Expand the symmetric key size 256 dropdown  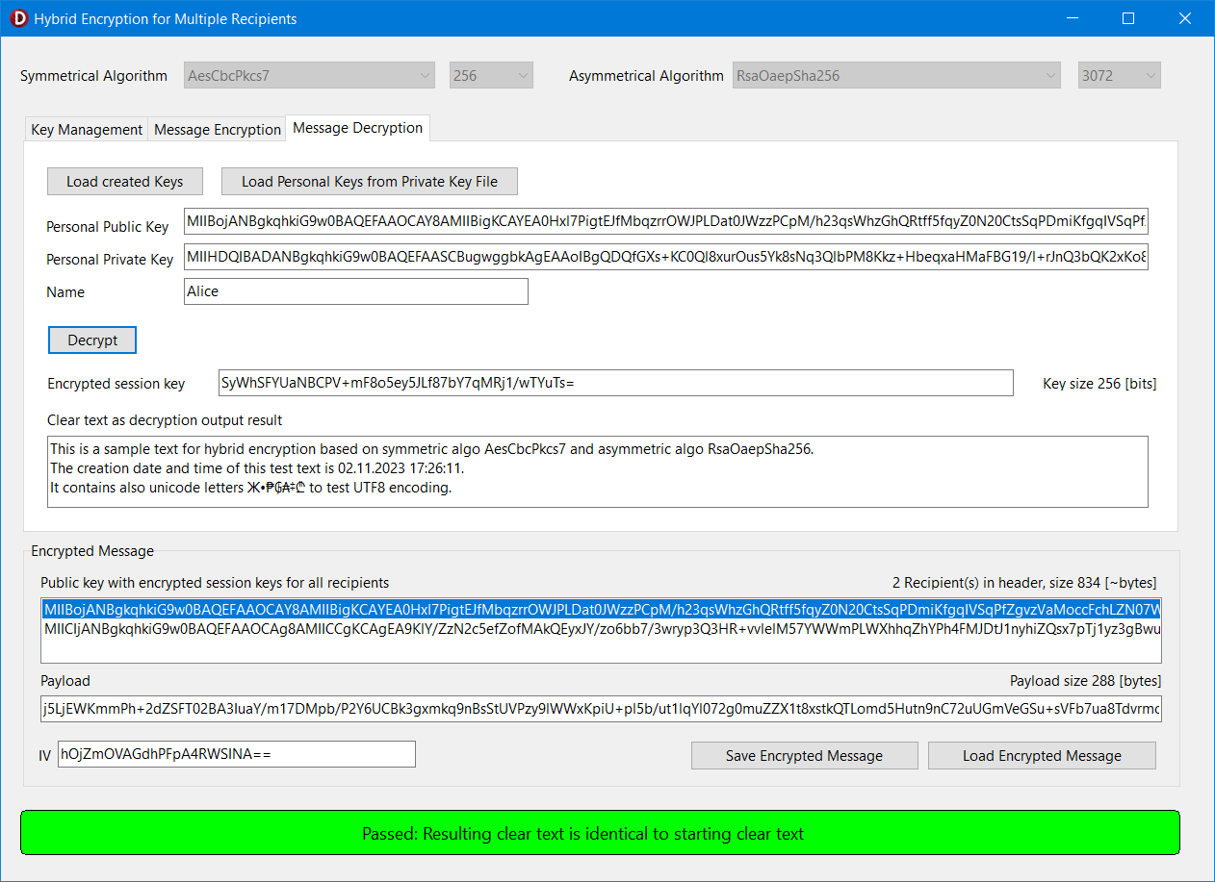point(491,76)
